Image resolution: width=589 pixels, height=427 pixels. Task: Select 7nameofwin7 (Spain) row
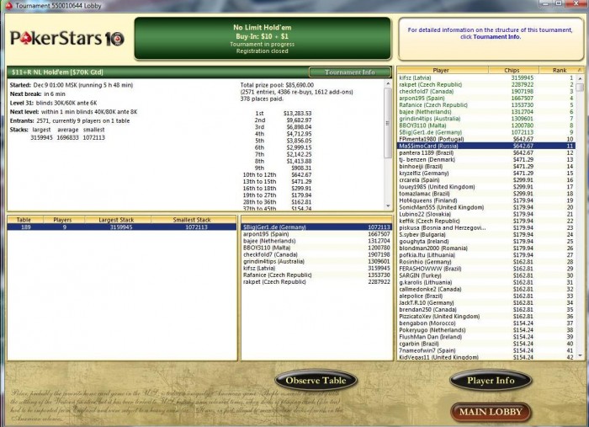click(486, 350)
